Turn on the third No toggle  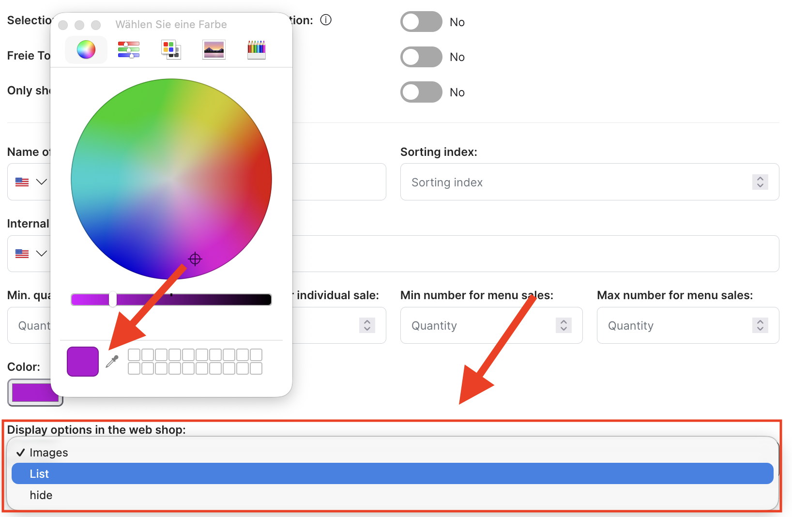421,92
